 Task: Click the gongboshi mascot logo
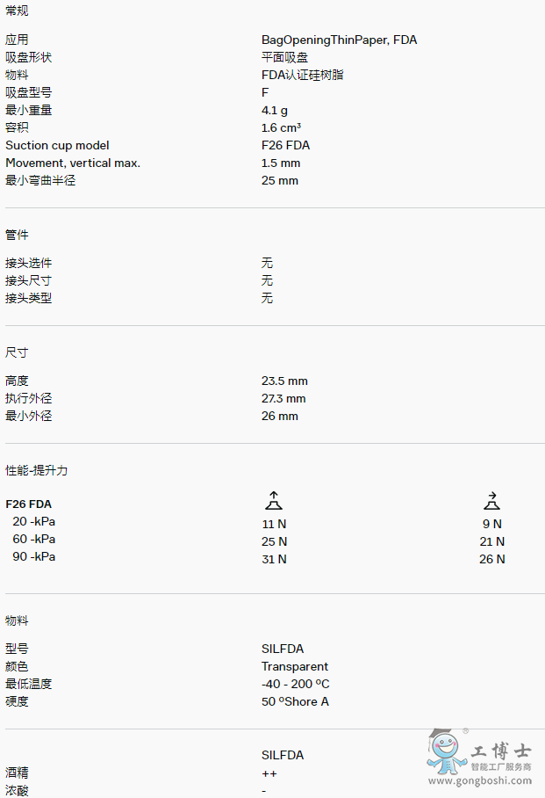click(445, 753)
